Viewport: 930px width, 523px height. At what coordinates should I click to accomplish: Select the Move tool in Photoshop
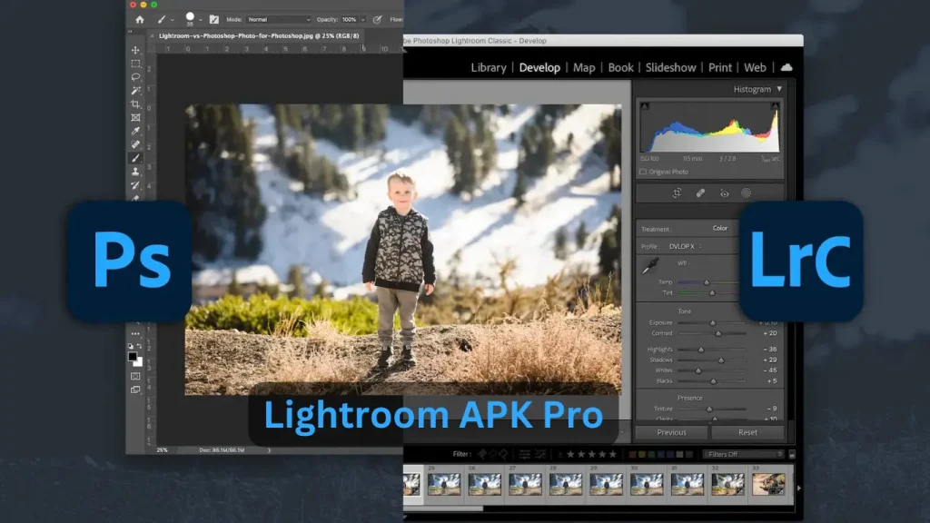136,50
